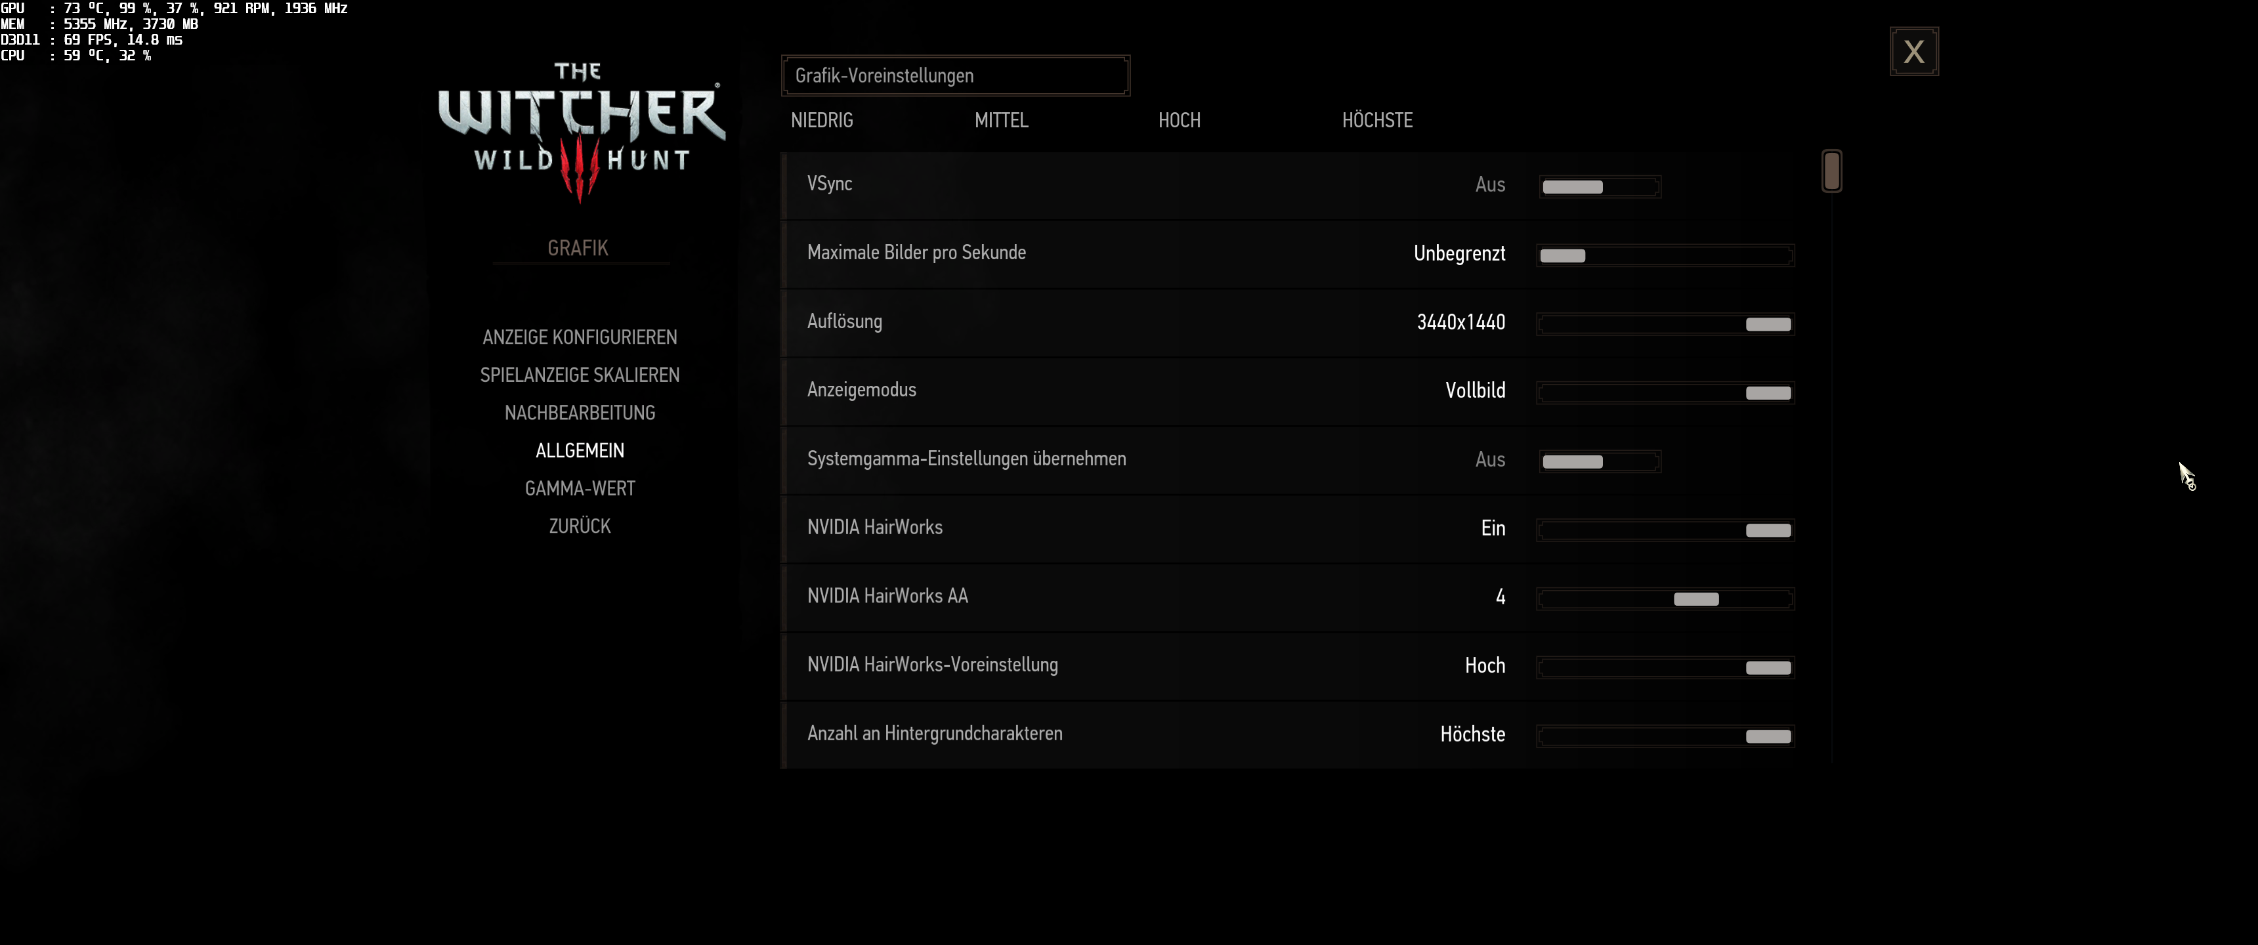
Task: Click the settings list scrollbar thumb
Action: 1831,171
